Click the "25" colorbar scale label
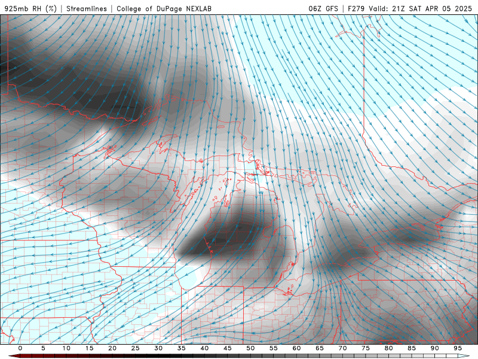478x359 pixels. tap(136, 348)
